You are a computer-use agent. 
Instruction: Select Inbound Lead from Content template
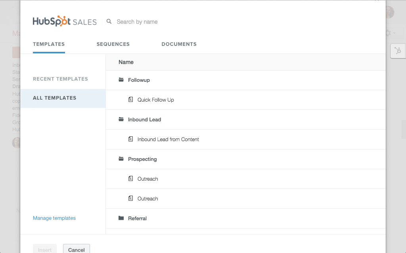(245, 140)
